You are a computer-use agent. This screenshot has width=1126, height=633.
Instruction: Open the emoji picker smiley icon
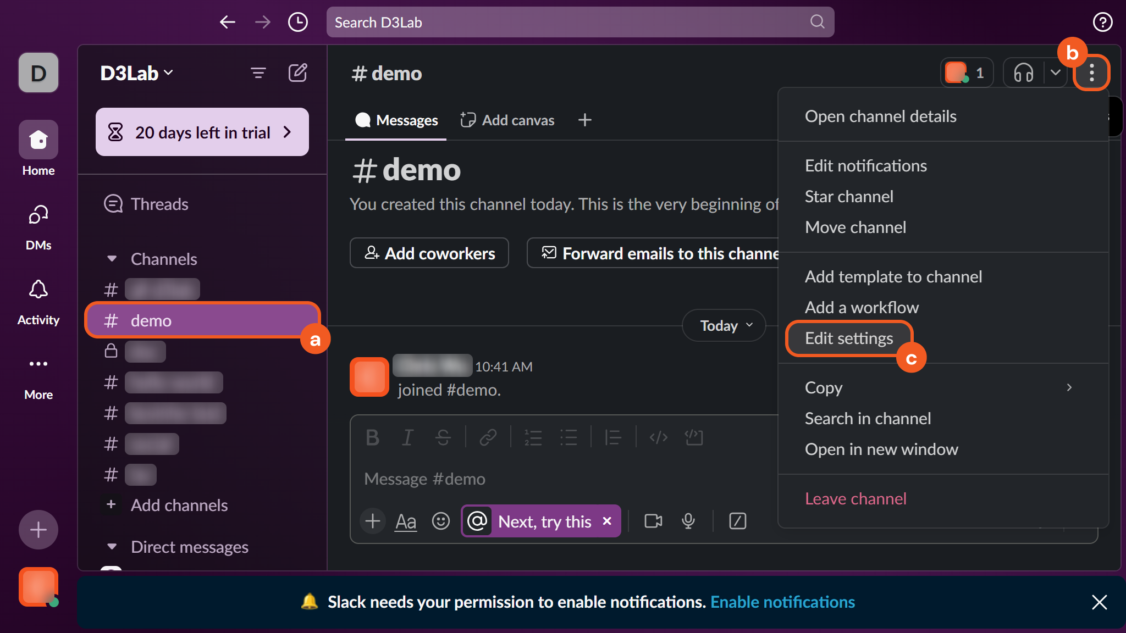click(440, 521)
